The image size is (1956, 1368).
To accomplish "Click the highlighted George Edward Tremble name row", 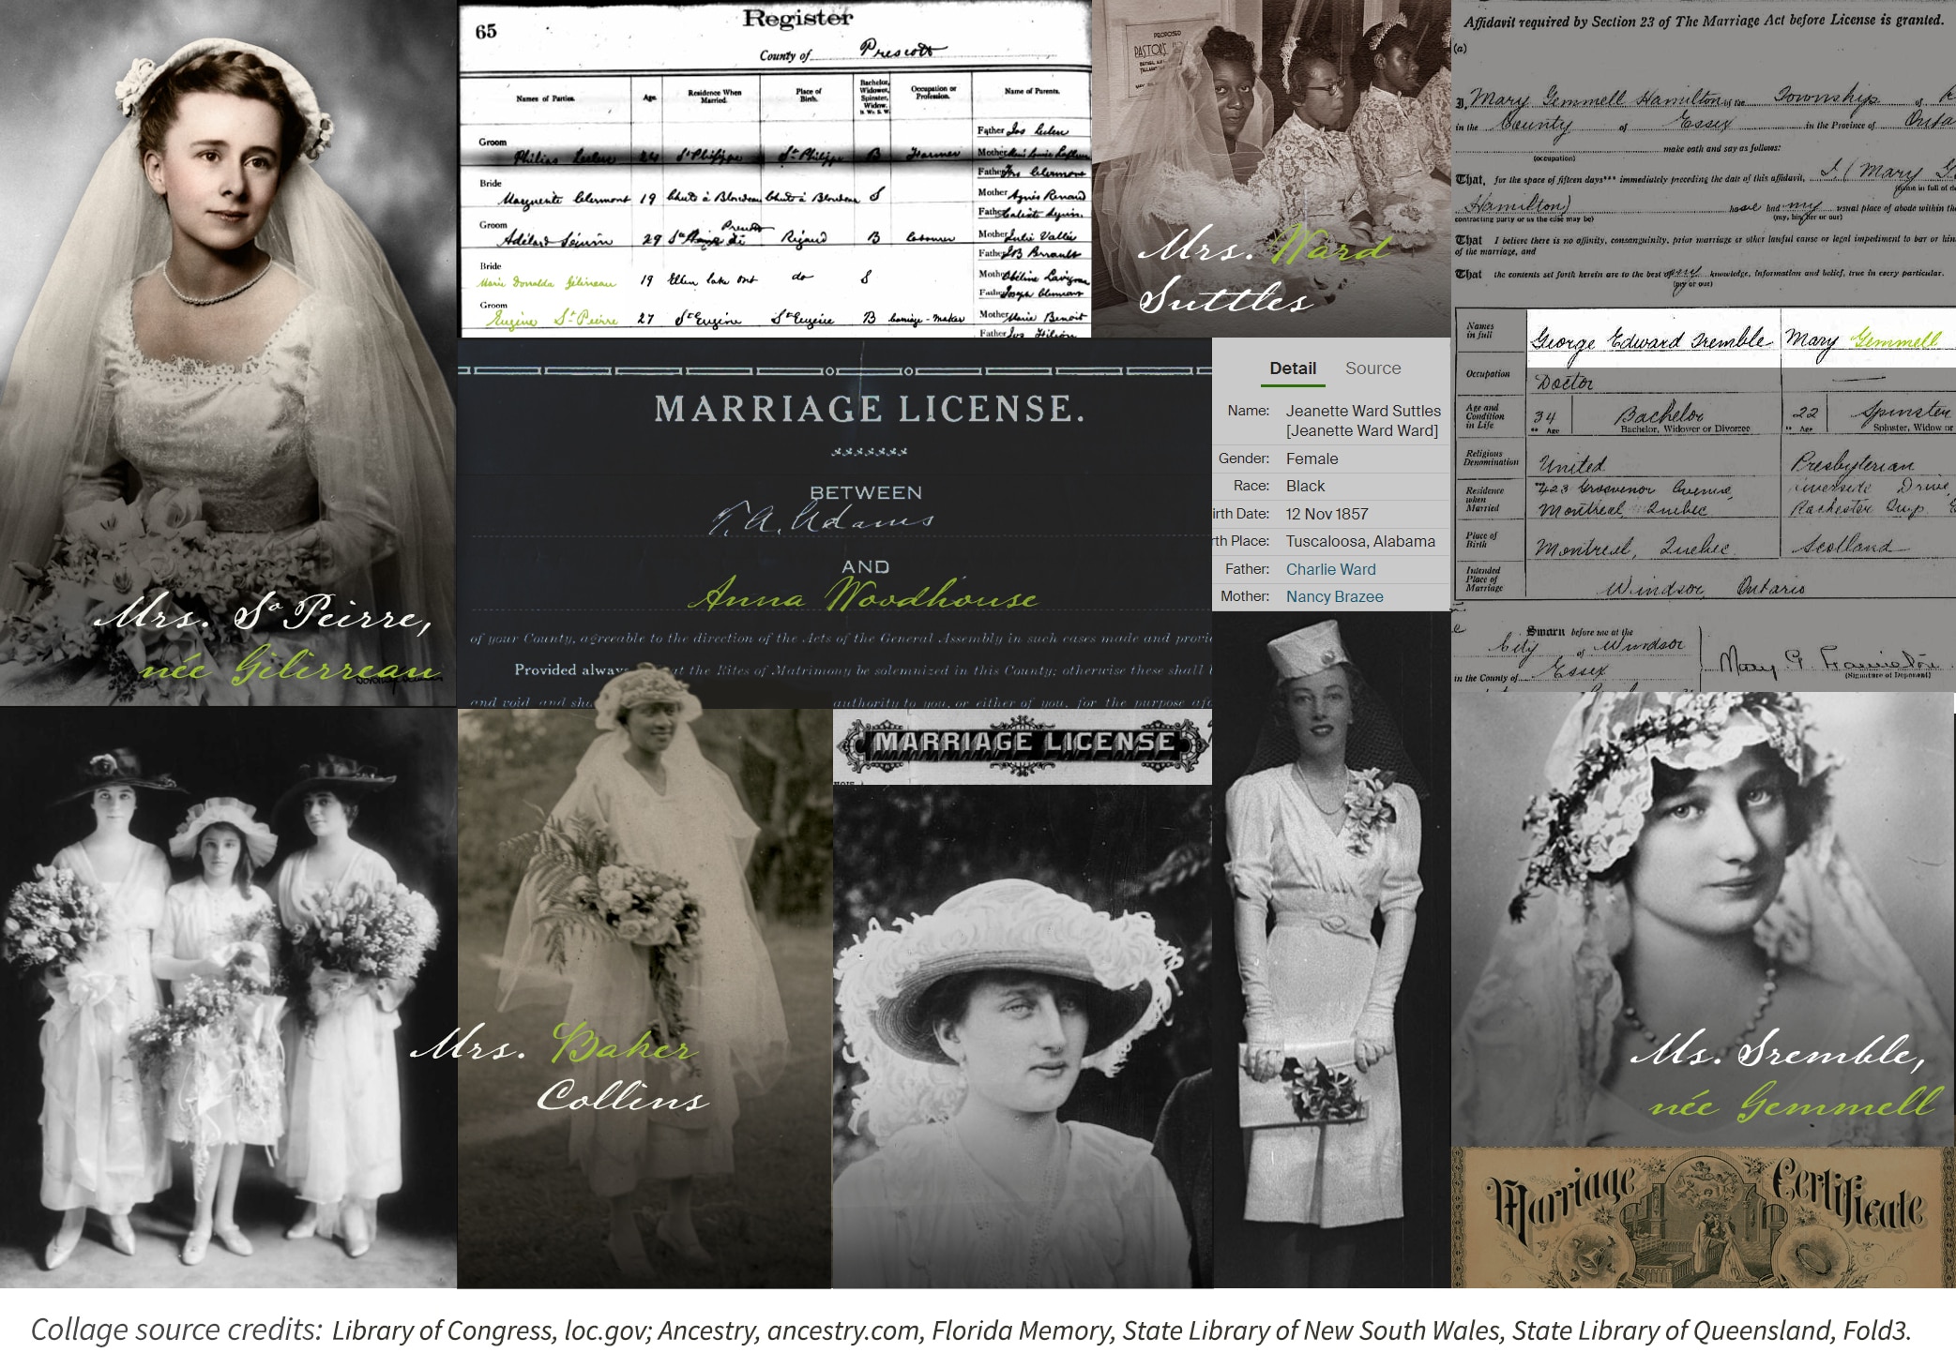I will tap(1651, 338).
